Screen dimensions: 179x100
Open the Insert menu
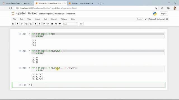(x=37, y=19)
